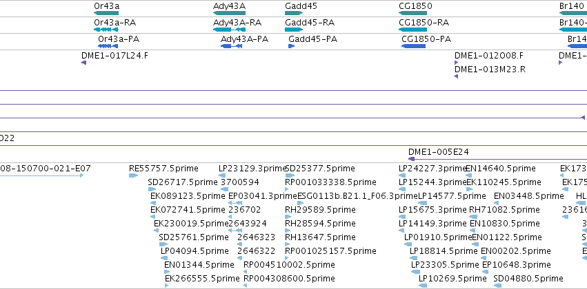Select the Gadd45-RA transcript
The image size is (587, 289).
[294, 30]
